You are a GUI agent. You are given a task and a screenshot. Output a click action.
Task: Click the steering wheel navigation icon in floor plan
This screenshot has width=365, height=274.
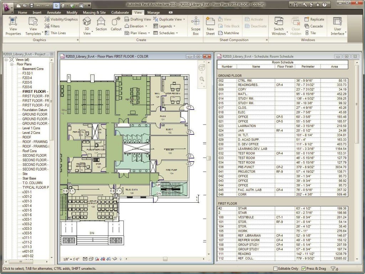pos(202,67)
